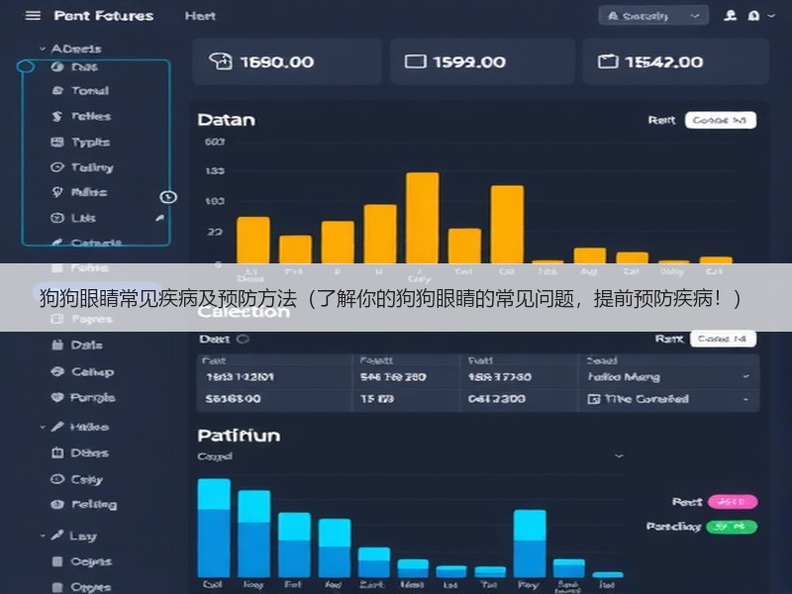Open the Celhsp sidebar item icon

tap(57, 372)
